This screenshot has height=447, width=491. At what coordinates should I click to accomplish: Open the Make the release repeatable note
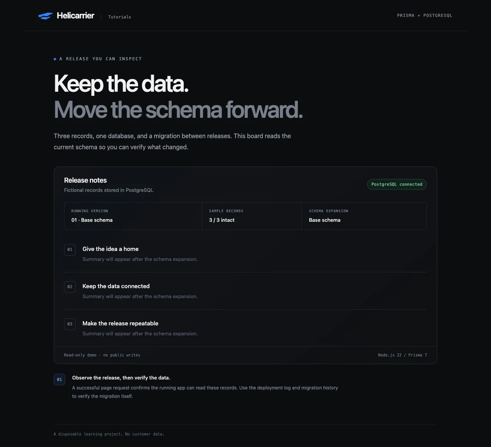pos(120,323)
